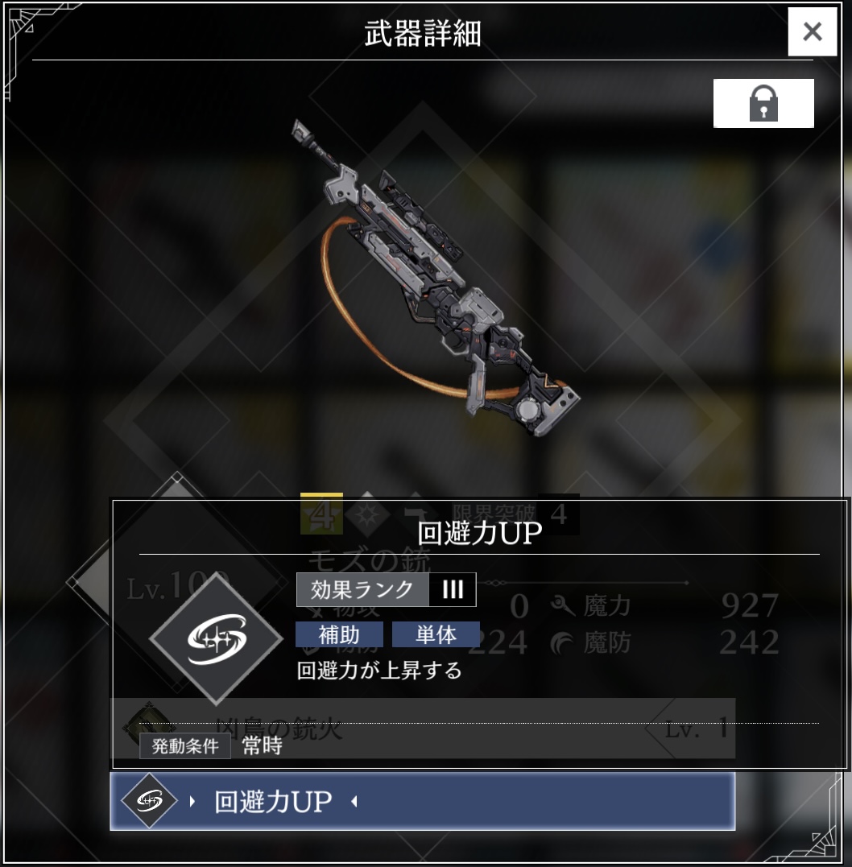Close the 武器詳細 dialog
This screenshot has height=867, width=852.
[813, 31]
